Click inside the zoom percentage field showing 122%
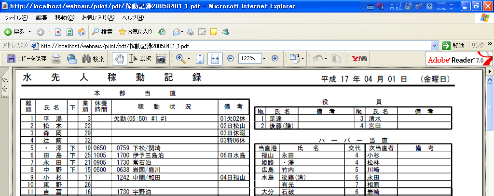Viewport: 494px width, 196px height. pos(248,58)
